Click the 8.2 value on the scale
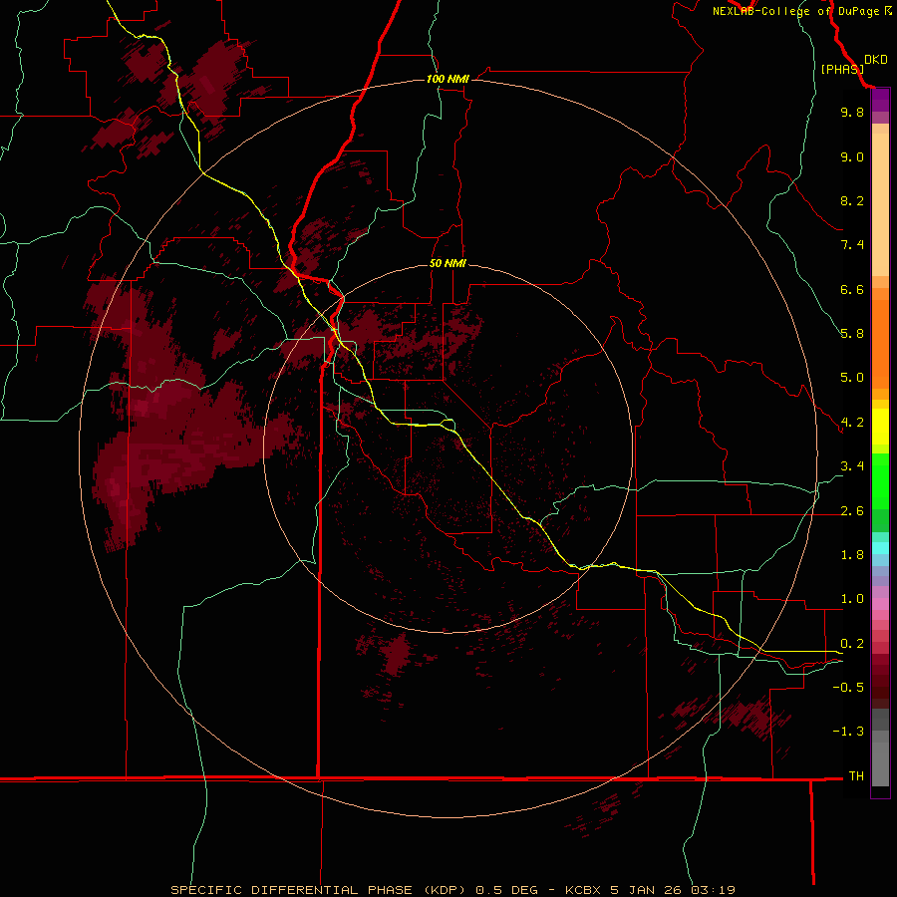897x897 pixels. coord(852,200)
